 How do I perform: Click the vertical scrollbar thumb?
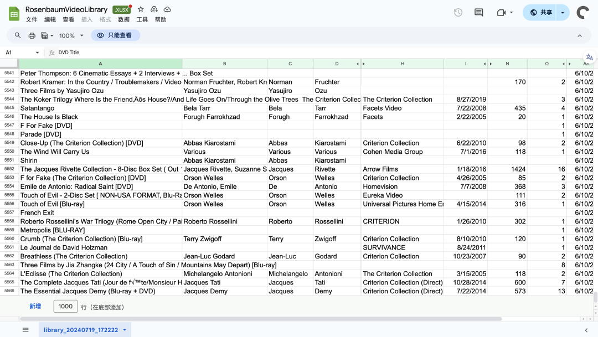click(595, 297)
